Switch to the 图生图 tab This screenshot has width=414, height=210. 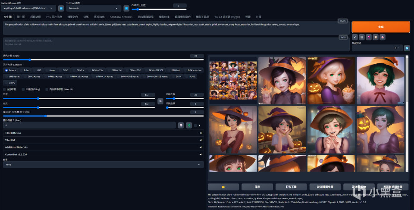21,17
